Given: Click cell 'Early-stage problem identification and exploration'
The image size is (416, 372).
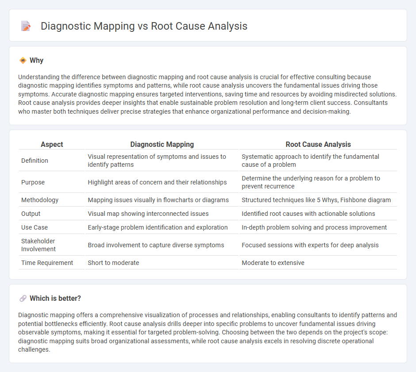Looking at the screenshot, I should pos(162,227).
